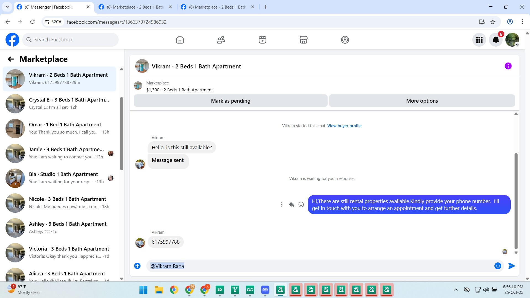Open three-dot options beside sent message
The image size is (530, 298).
tap(282, 204)
